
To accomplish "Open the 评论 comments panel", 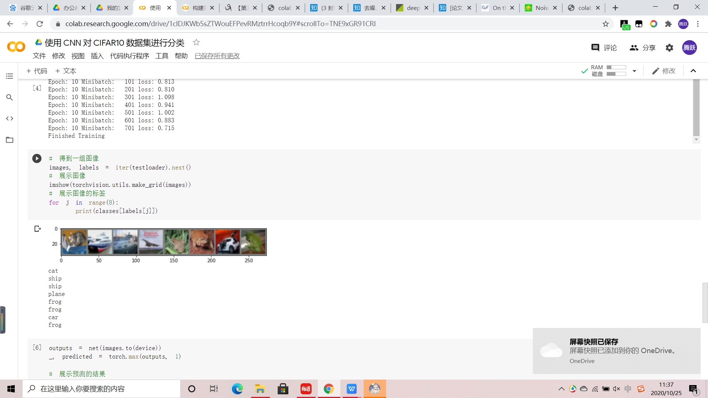I will [x=604, y=48].
